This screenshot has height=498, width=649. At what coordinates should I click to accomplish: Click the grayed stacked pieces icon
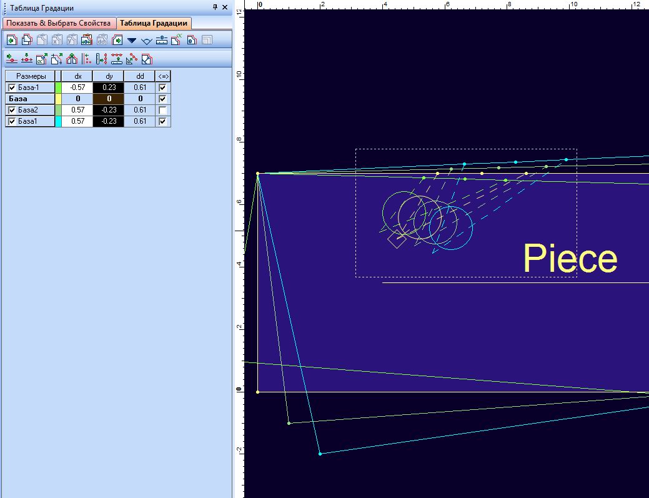(207, 40)
